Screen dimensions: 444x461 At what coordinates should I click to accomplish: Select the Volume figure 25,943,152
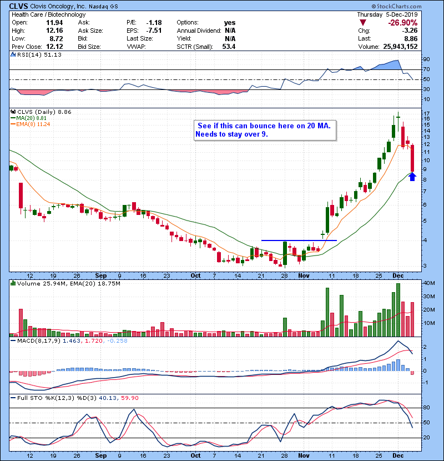400,47
